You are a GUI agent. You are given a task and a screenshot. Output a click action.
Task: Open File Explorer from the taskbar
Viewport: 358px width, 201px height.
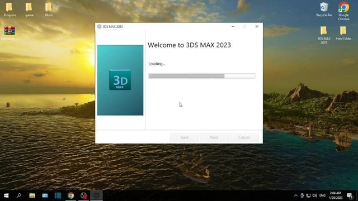(32, 195)
